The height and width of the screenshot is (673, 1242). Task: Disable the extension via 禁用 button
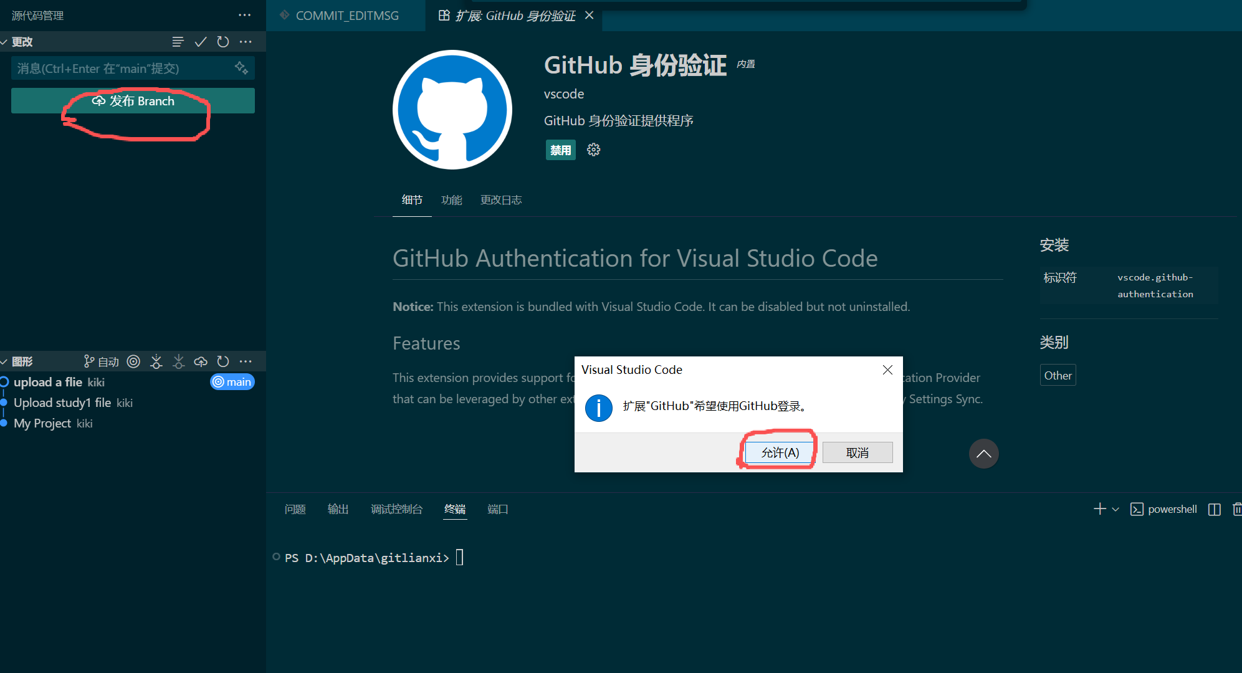click(560, 150)
